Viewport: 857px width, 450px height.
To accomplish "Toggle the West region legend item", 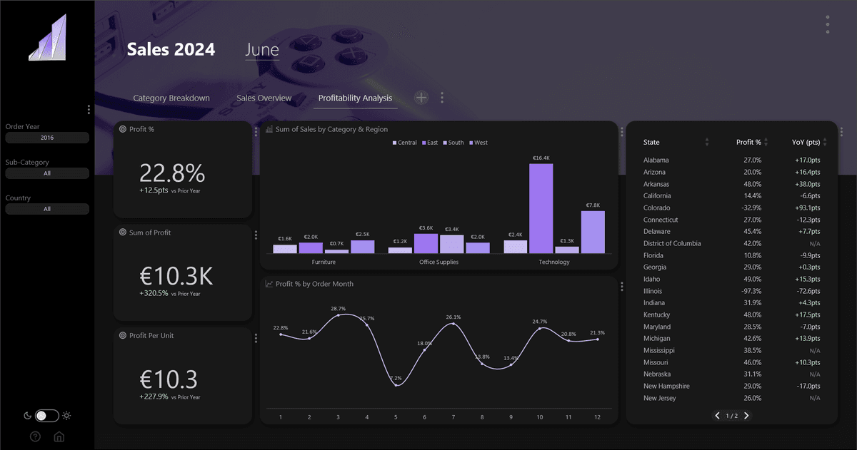I will coord(478,143).
